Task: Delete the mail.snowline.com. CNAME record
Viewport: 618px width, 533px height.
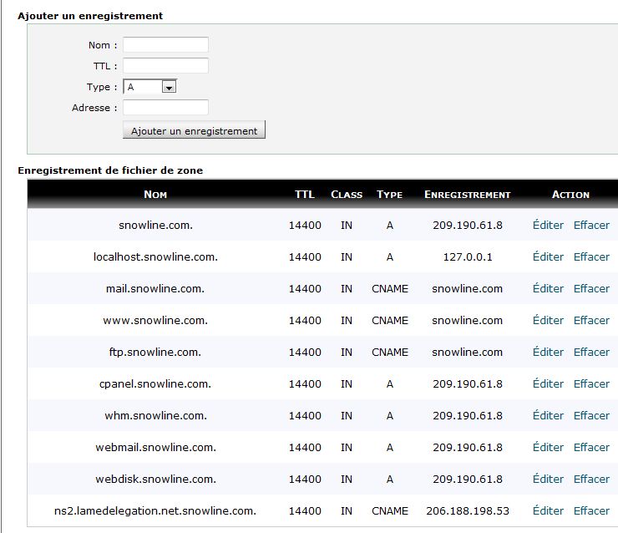Action: [x=591, y=288]
